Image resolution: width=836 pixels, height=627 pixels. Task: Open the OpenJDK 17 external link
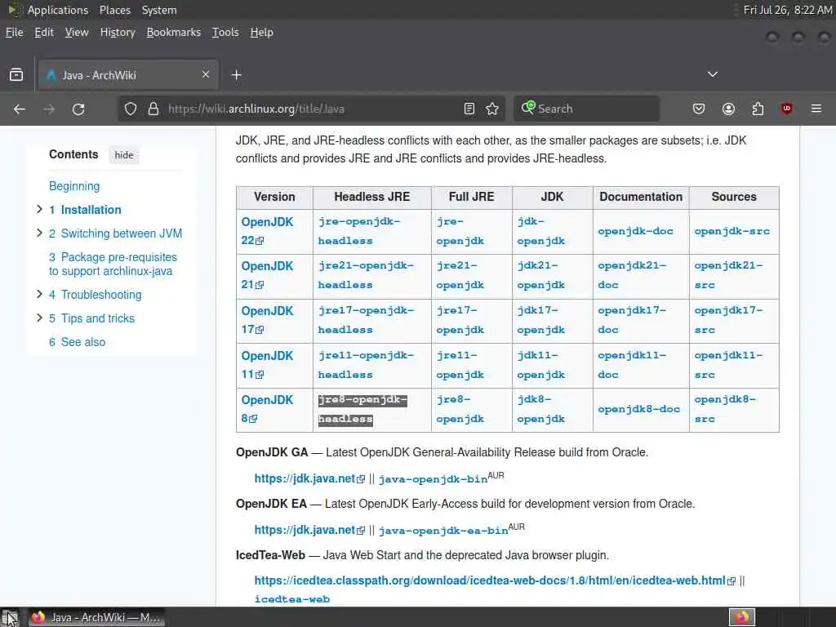pyautogui.click(x=267, y=320)
